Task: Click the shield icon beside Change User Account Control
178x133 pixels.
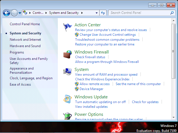Action: [77, 35]
